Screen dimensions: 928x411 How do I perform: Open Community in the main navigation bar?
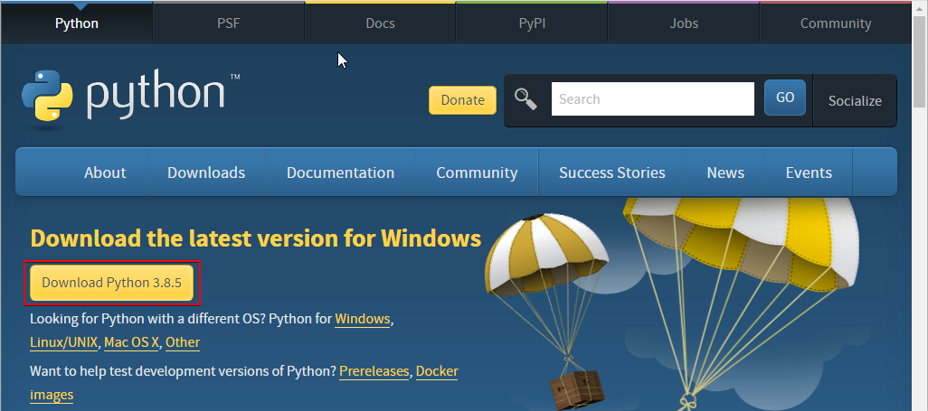(477, 173)
